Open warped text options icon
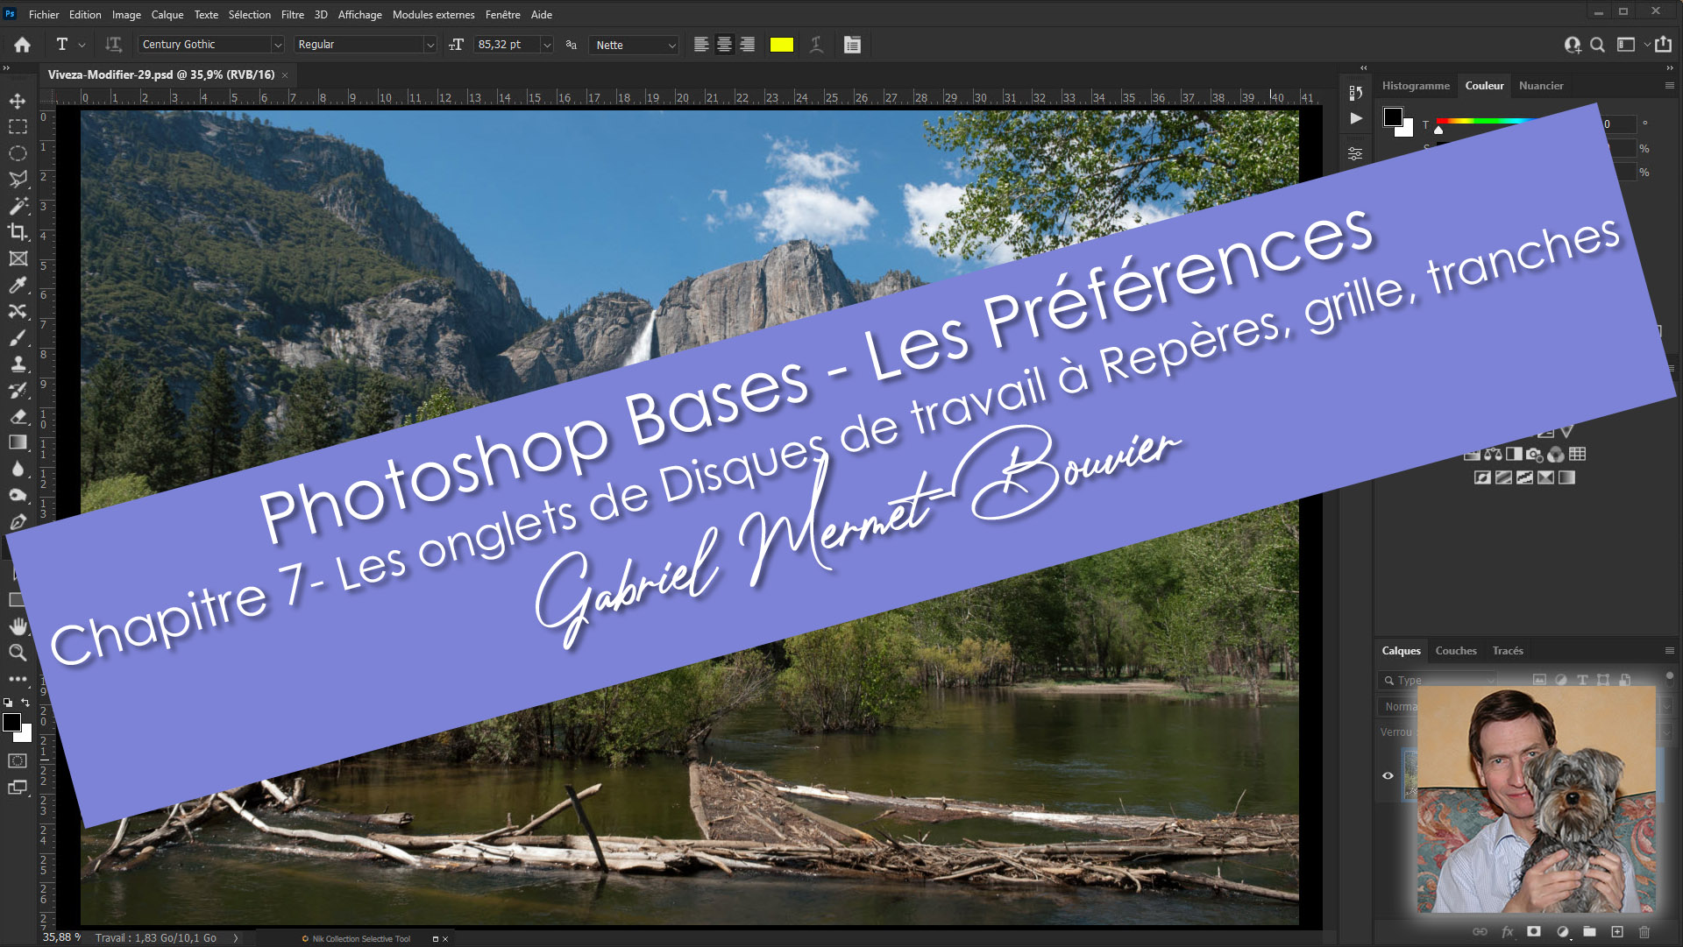The width and height of the screenshot is (1683, 947). (x=816, y=45)
